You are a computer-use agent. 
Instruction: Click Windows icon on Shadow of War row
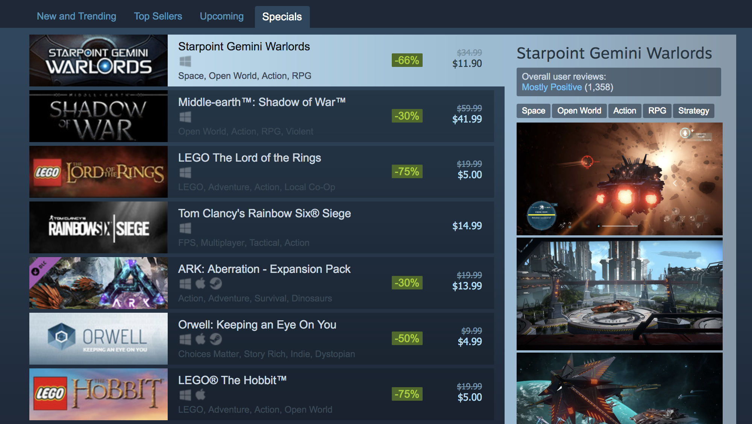click(x=185, y=117)
